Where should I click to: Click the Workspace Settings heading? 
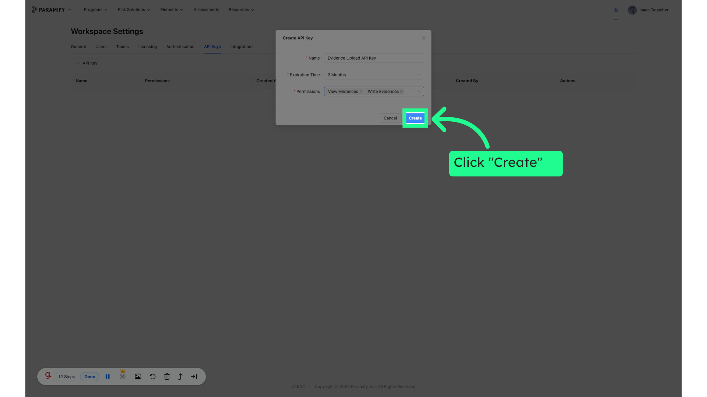click(107, 32)
